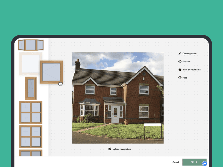Click the camera icon beside Upload new picture
This screenshot has width=223, height=167.
tap(110, 149)
